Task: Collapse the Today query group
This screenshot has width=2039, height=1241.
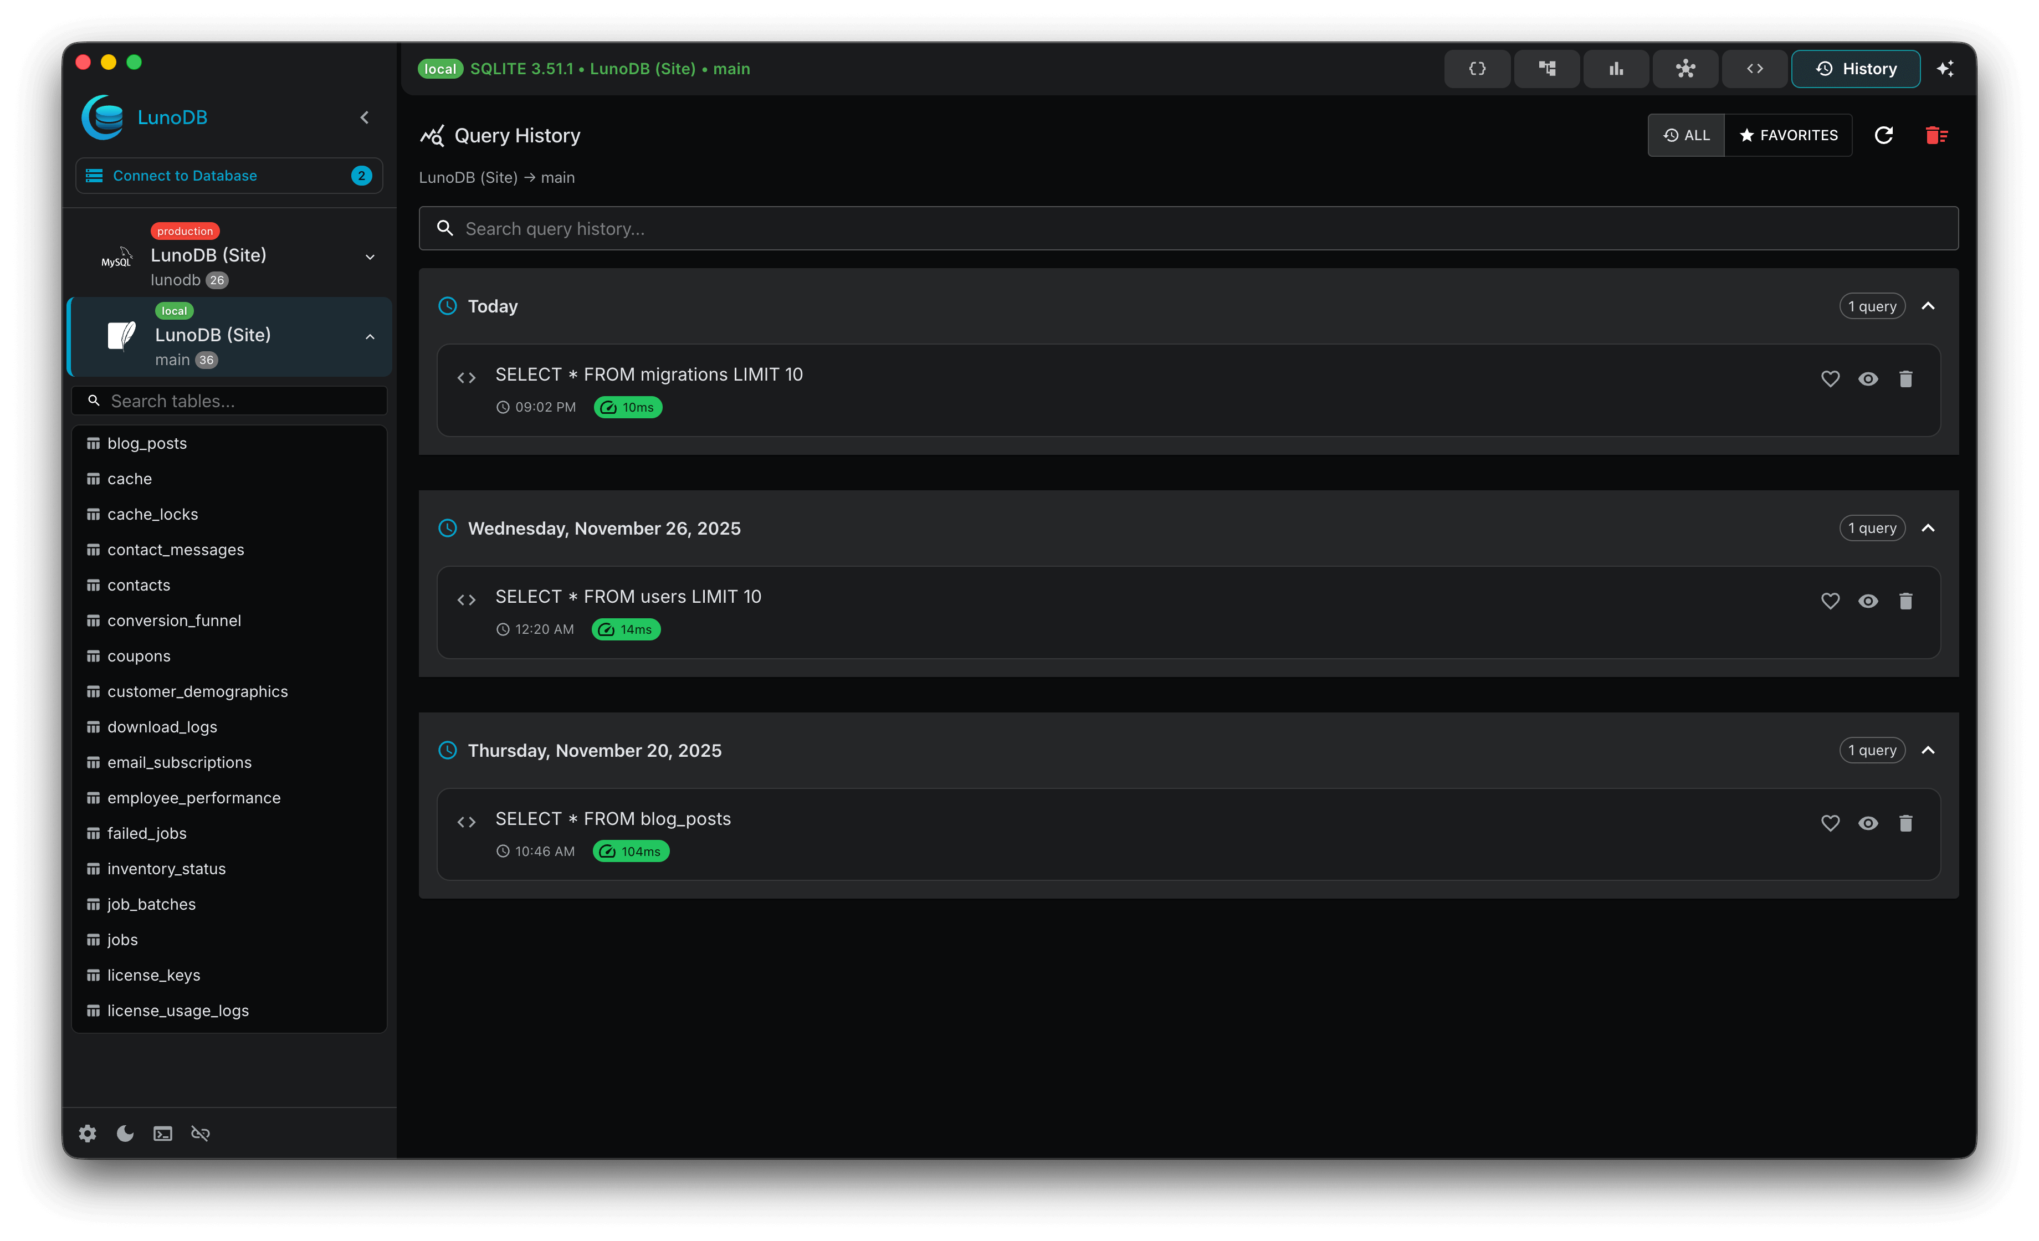Action: (1928, 305)
